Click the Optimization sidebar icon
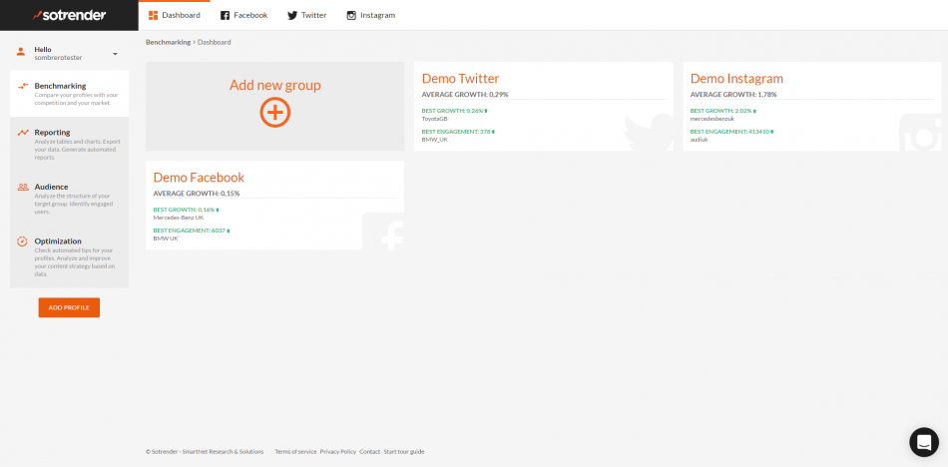Image resolution: width=948 pixels, height=467 pixels. (x=22, y=241)
